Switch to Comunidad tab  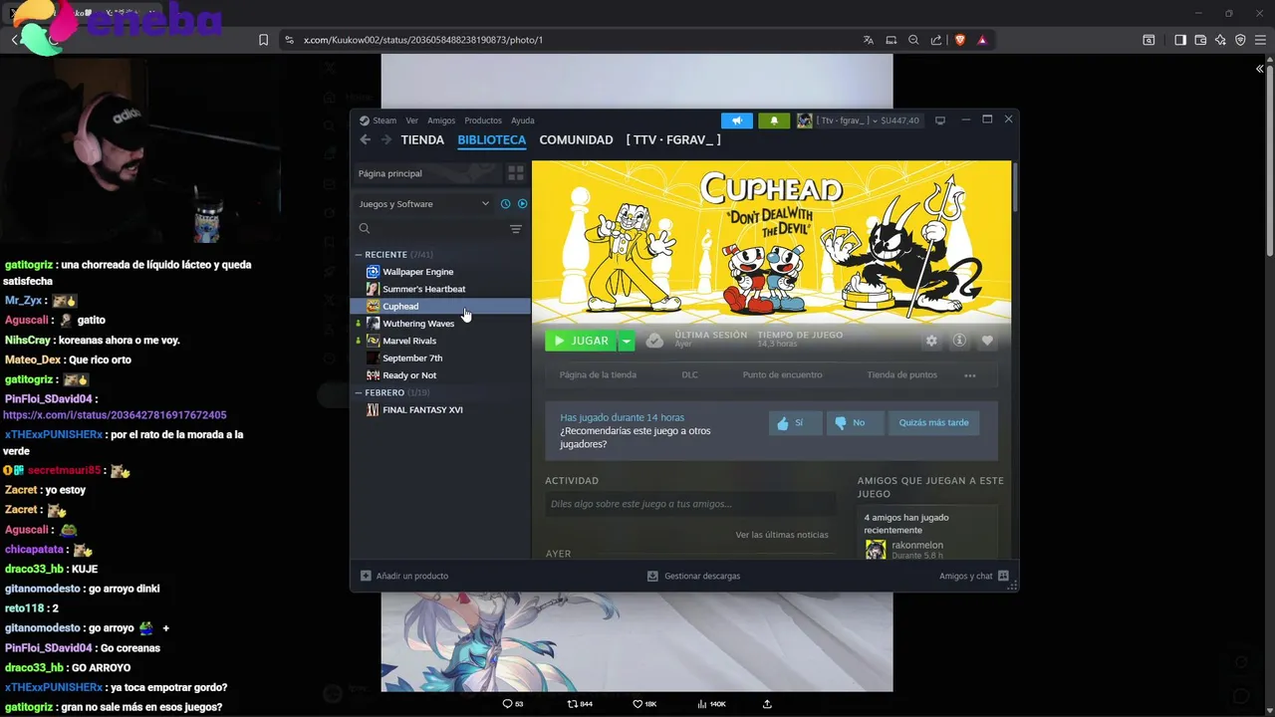pyautogui.click(x=576, y=140)
